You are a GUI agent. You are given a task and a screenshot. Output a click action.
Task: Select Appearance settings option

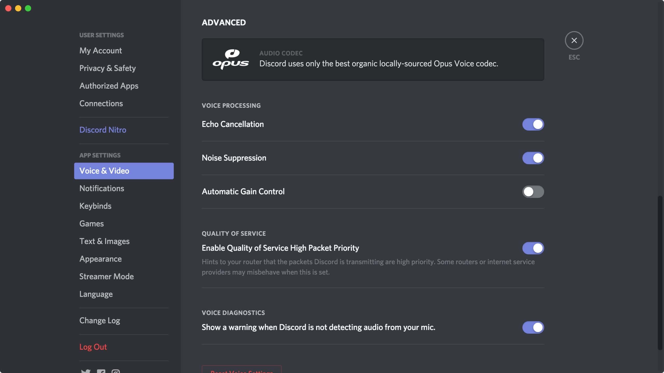tap(100, 258)
